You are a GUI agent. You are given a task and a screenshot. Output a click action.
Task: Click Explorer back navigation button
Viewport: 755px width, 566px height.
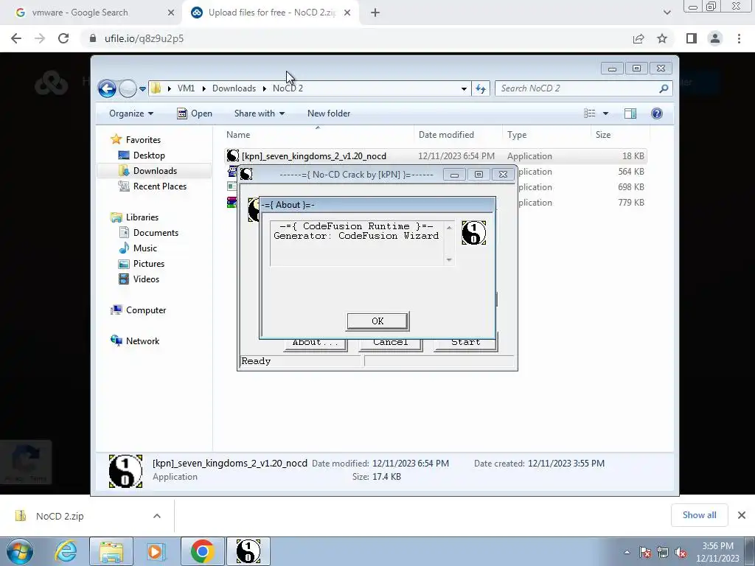[x=107, y=88]
